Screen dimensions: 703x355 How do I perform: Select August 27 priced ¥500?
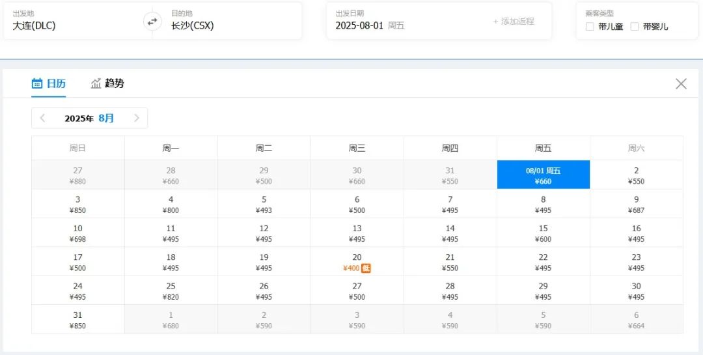357,291
